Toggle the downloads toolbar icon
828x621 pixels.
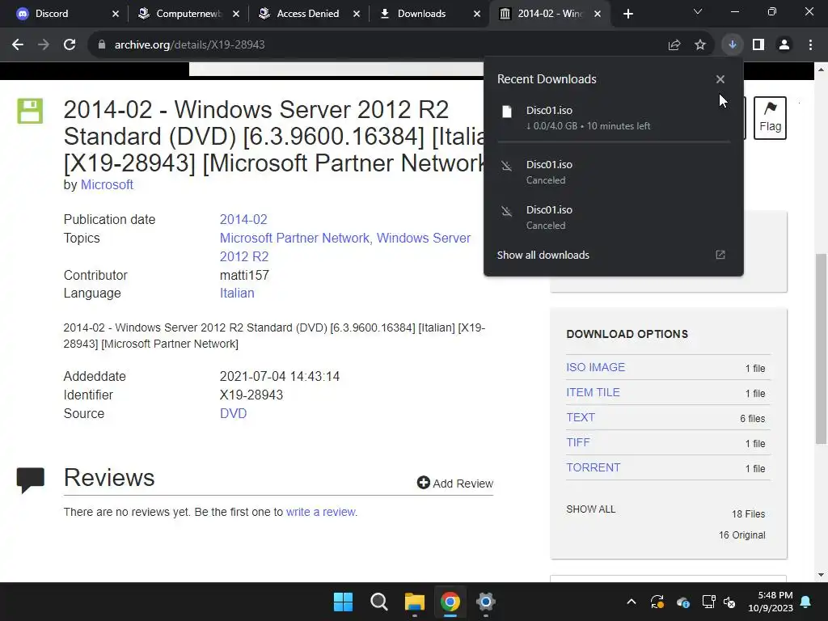[732, 45]
